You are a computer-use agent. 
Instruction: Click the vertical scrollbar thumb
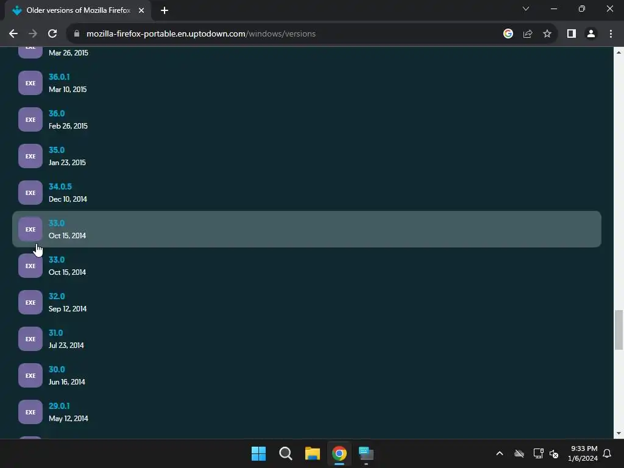point(619,330)
